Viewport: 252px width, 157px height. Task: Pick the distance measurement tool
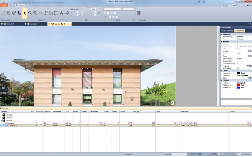pos(40,13)
